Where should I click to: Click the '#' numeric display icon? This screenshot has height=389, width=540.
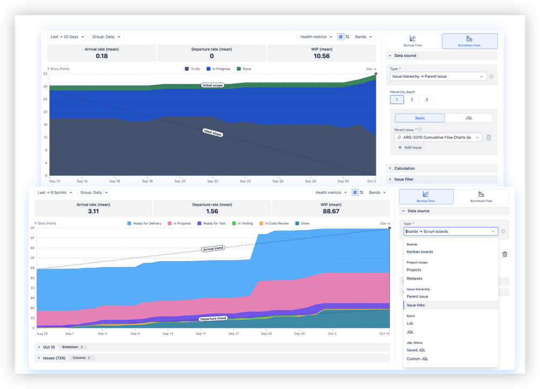[342, 37]
